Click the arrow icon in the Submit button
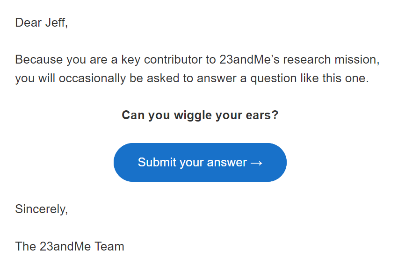The image size is (398, 265). point(256,163)
